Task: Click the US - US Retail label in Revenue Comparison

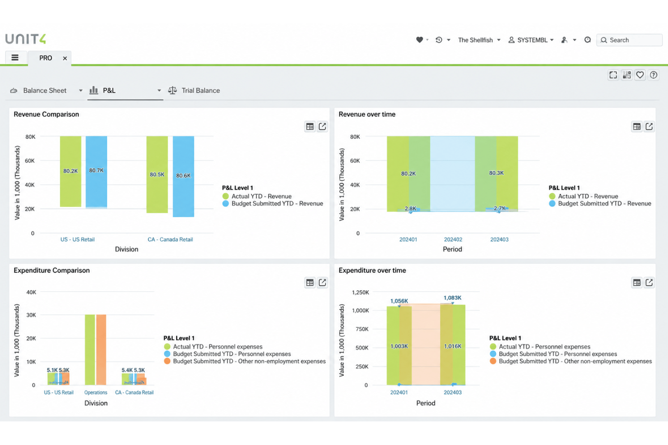Action: tap(78, 239)
